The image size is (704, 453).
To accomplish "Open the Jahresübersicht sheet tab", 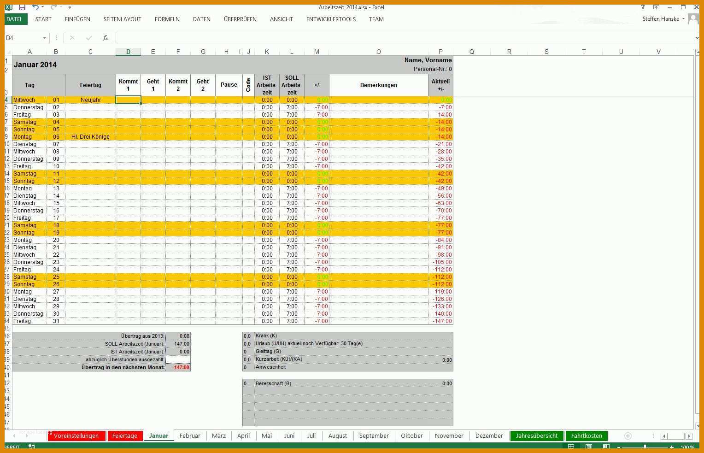I will (x=537, y=436).
